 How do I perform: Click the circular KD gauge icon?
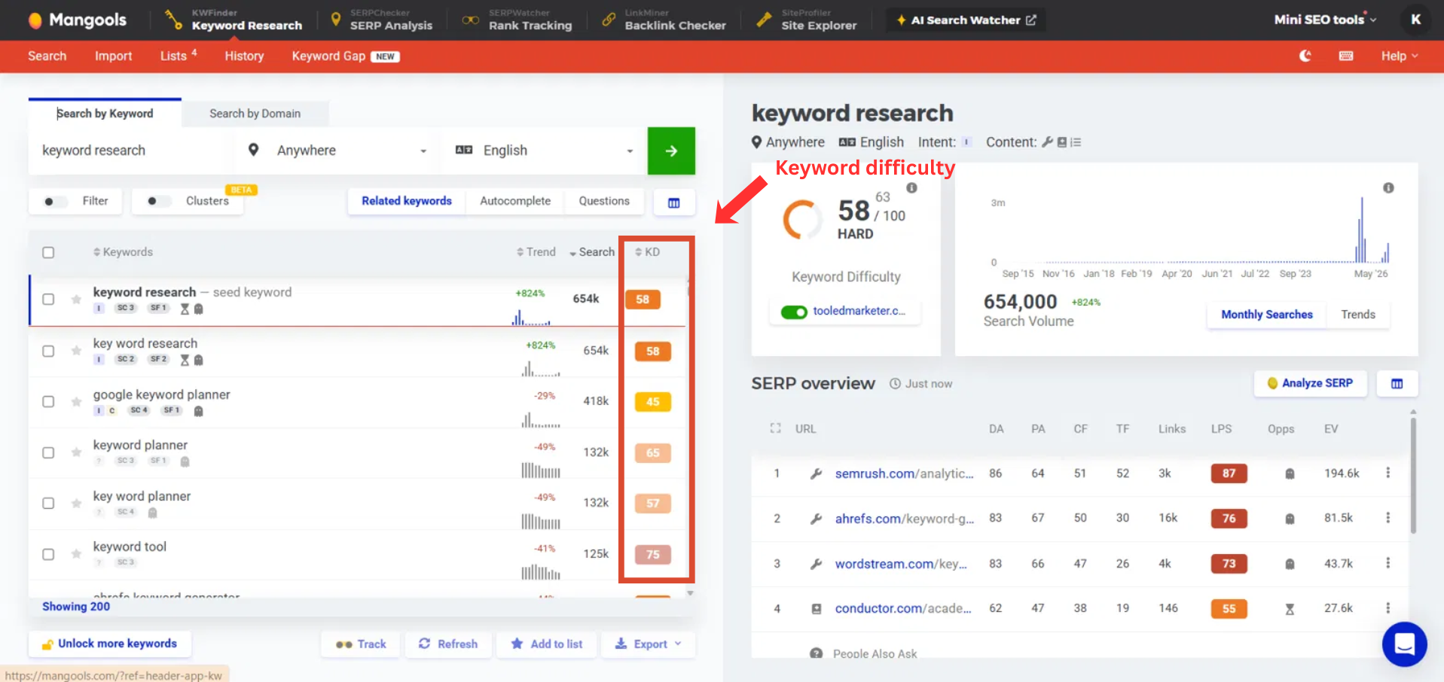[801, 220]
